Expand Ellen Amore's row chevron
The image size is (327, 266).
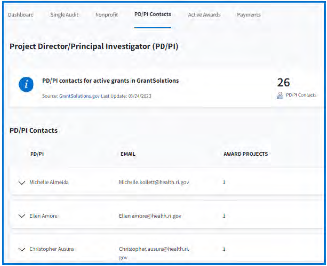click(21, 216)
